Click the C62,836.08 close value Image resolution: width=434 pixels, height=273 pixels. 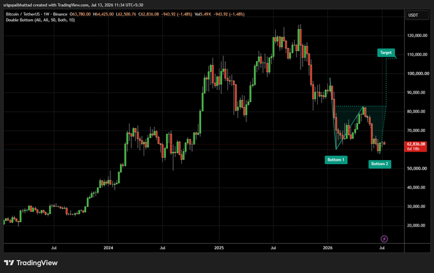[149, 14]
